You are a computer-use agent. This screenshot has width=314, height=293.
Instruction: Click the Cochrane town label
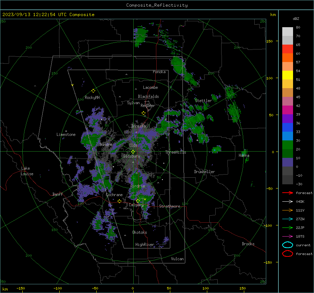pos(114,195)
